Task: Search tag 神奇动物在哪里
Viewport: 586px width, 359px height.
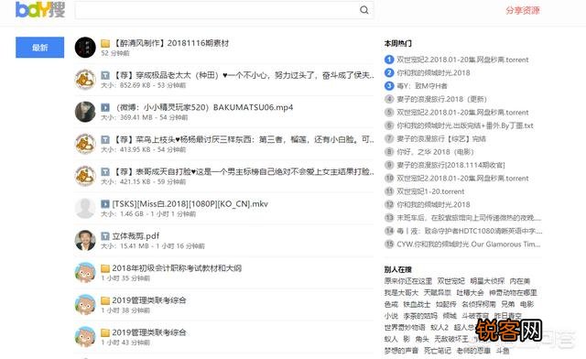Action: [513, 292]
